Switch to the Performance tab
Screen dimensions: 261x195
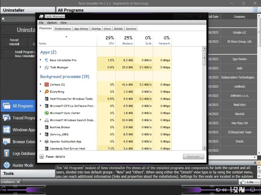pyautogui.click(x=63, y=29)
